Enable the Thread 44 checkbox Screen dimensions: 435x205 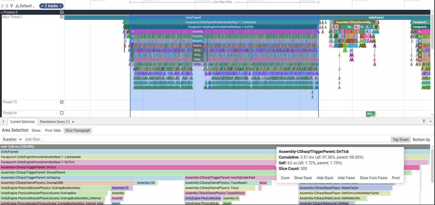62,113
